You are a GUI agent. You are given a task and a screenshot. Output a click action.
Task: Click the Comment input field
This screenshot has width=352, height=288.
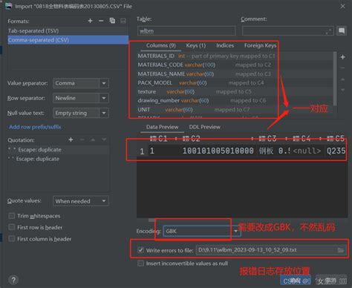[287, 31]
